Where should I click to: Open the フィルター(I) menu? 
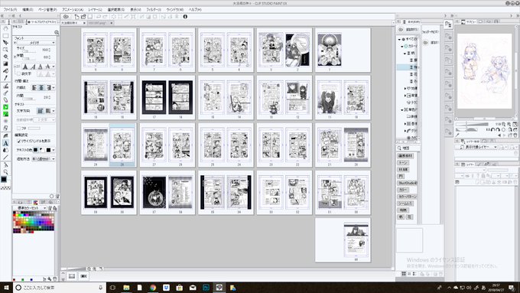tap(154, 10)
